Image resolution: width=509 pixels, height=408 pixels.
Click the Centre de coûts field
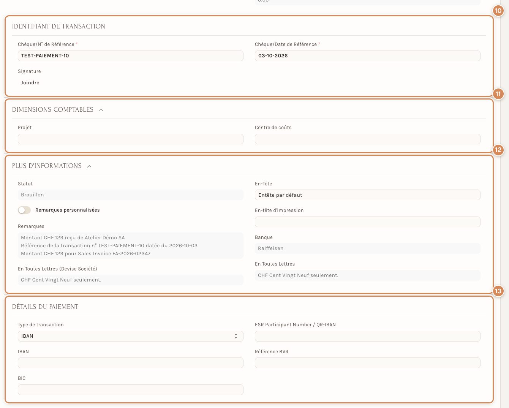367,139
